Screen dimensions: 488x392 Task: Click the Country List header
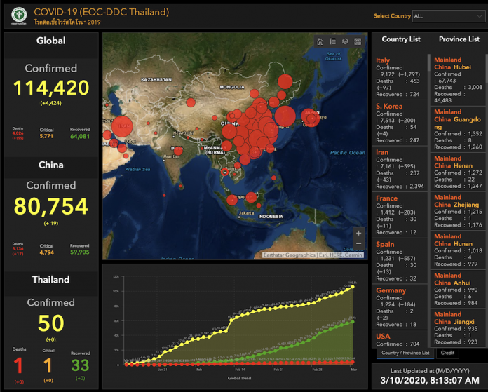(x=401, y=39)
